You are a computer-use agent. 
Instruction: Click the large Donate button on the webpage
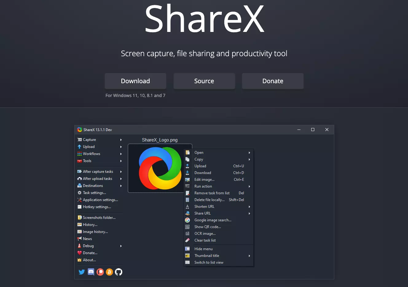click(273, 81)
